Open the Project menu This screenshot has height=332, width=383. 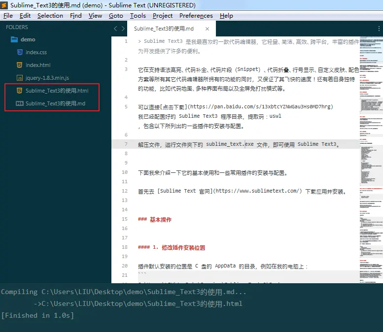click(x=163, y=16)
